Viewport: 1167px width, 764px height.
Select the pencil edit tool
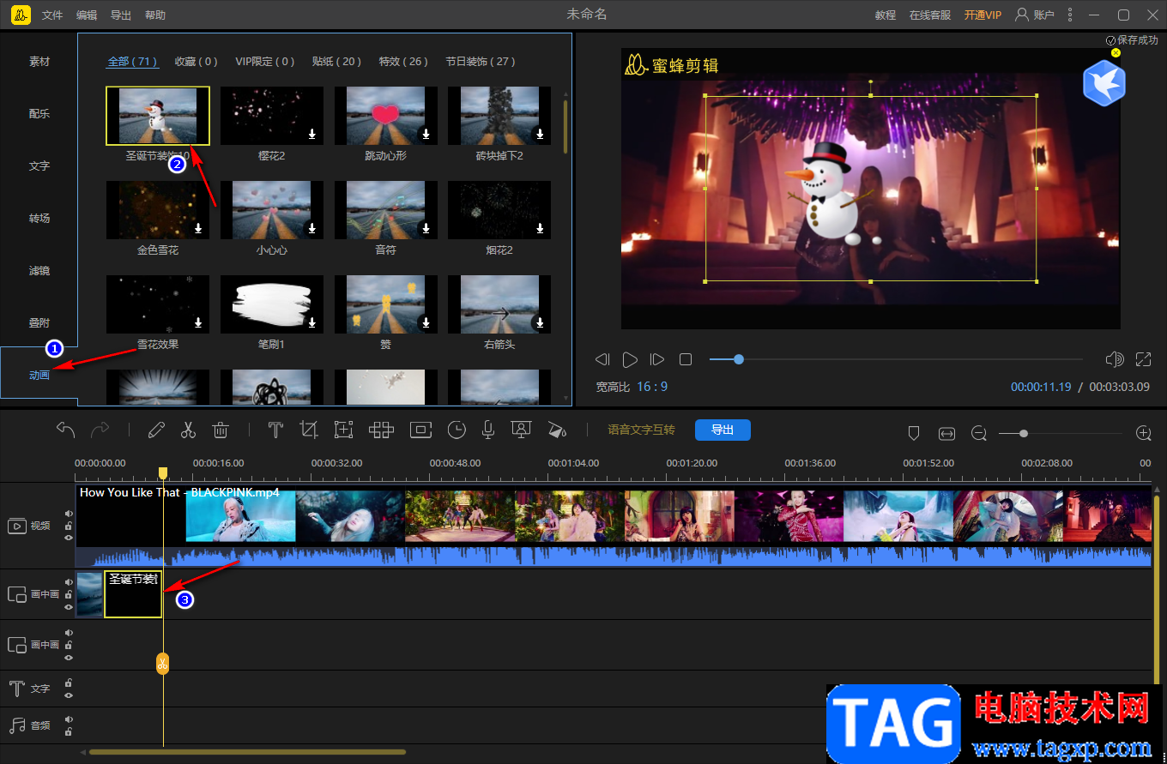pos(156,430)
